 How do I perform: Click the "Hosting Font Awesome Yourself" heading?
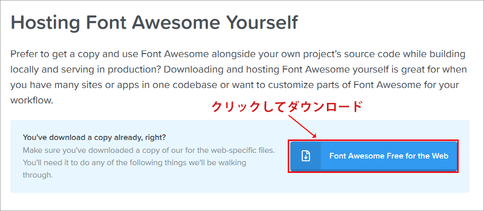[154, 23]
